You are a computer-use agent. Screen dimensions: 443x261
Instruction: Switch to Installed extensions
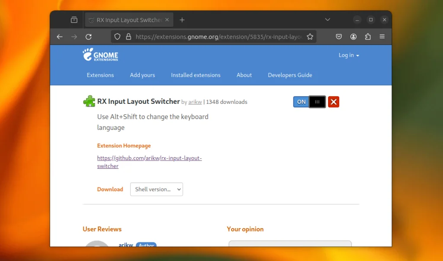coord(196,75)
